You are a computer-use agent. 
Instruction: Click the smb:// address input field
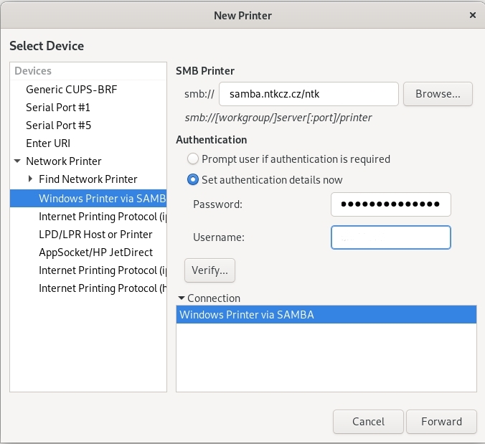click(309, 94)
